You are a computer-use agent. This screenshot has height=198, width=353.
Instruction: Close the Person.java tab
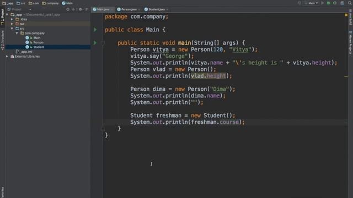point(139,9)
